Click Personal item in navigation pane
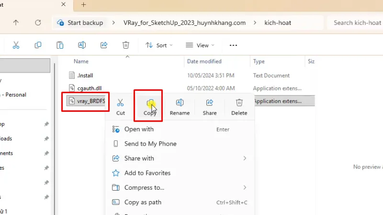 tap(16, 95)
